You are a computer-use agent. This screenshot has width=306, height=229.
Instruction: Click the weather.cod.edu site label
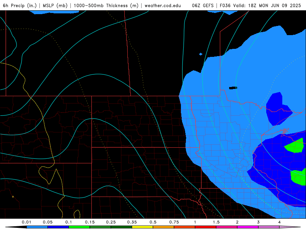pos(163,5)
